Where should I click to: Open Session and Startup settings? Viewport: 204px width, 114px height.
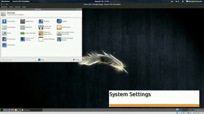[x=27, y=39]
